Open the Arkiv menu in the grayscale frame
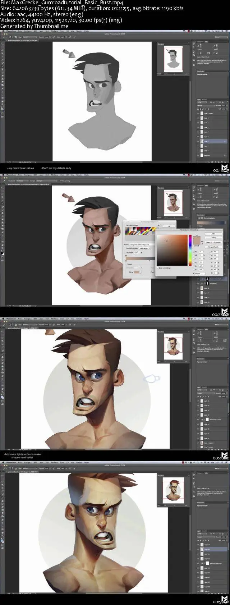230x605 pixels. coord(20,31)
